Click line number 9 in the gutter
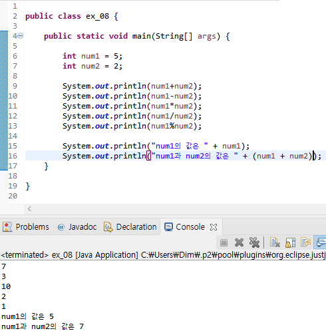The height and width of the screenshot is (335, 326). (x=15, y=86)
